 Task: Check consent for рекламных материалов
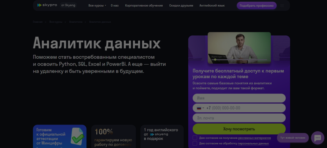tap(195, 138)
